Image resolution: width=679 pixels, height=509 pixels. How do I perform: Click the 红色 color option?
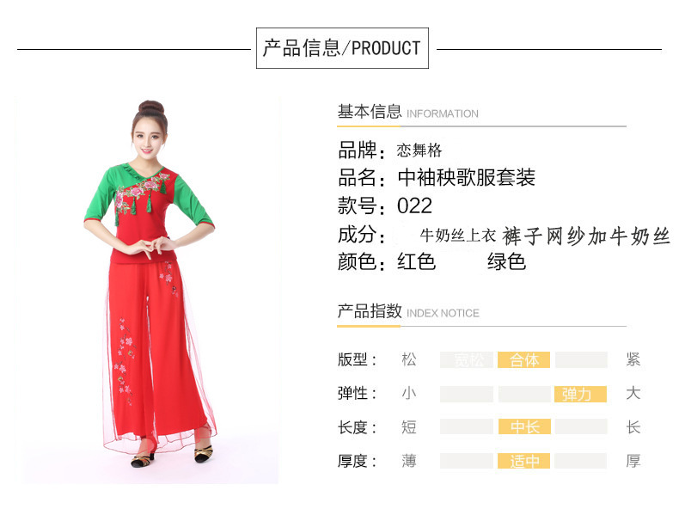(x=416, y=261)
